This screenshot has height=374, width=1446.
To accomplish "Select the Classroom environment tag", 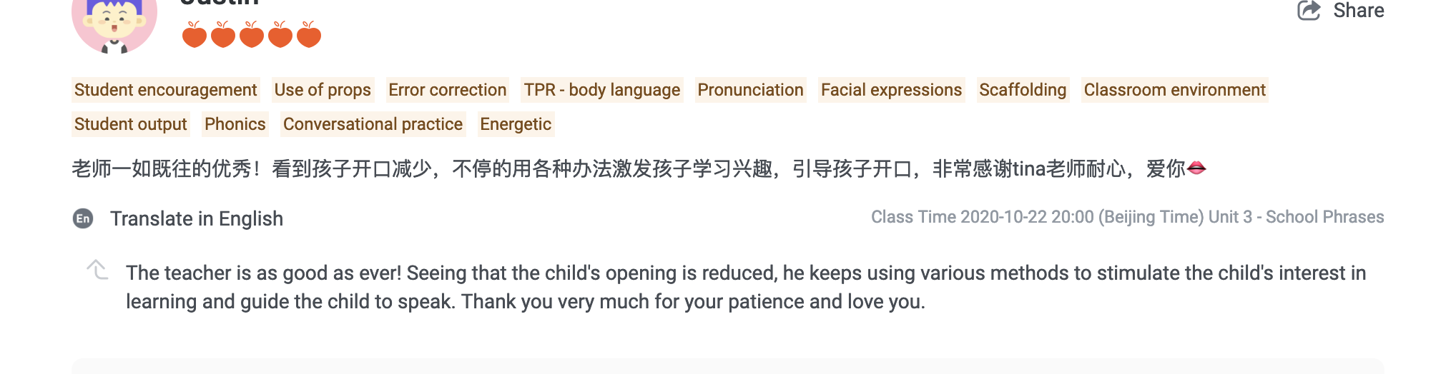I will [x=1174, y=90].
